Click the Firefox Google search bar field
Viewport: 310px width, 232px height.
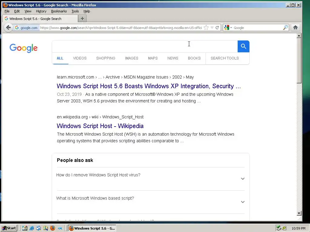[257, 28]
